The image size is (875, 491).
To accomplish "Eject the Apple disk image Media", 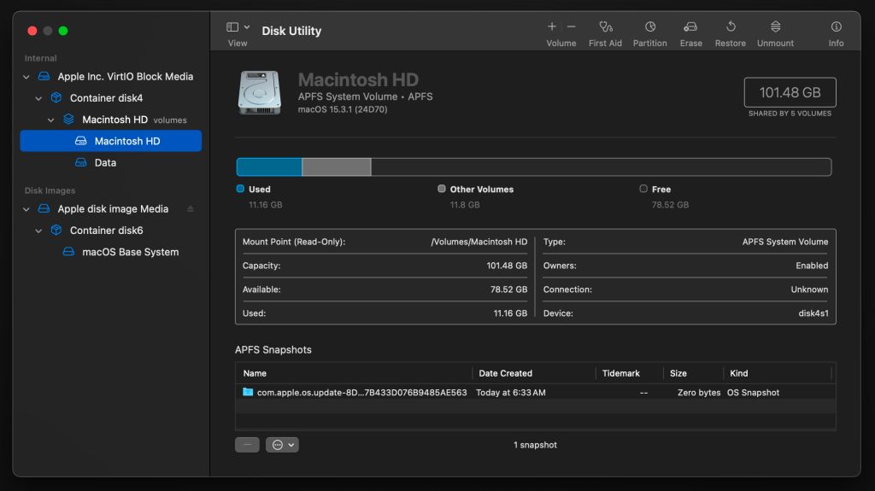I will click(190, 209).
